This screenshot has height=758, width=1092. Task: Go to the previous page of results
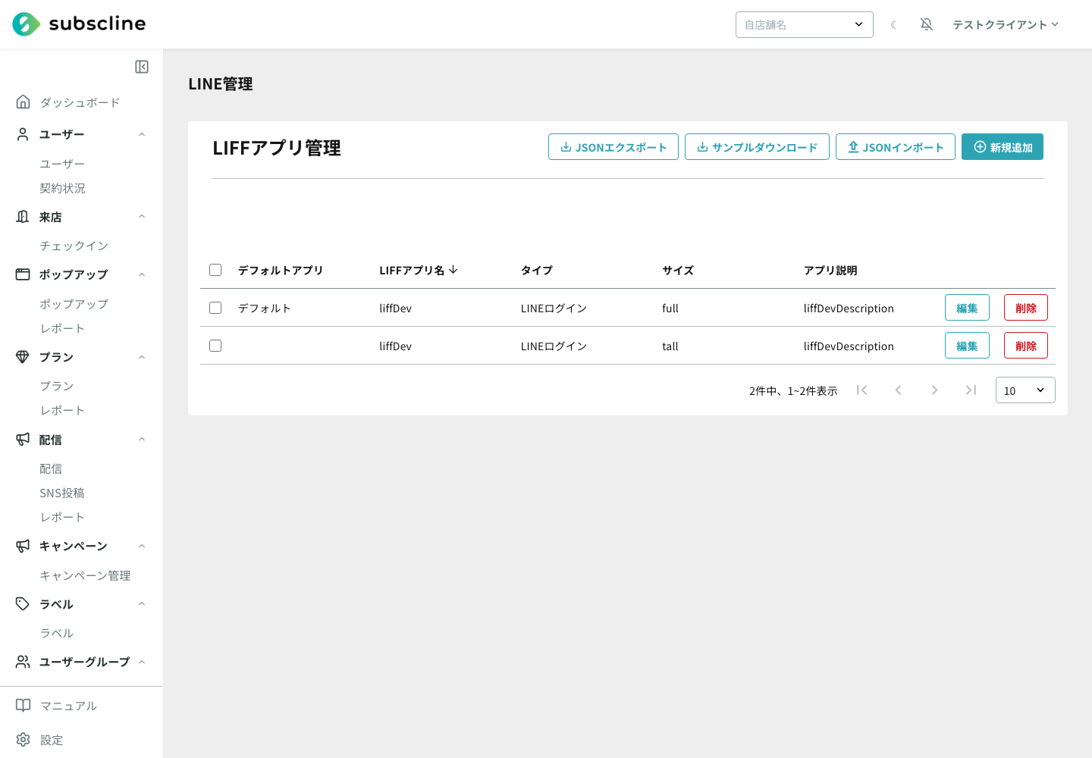point(898,390)
